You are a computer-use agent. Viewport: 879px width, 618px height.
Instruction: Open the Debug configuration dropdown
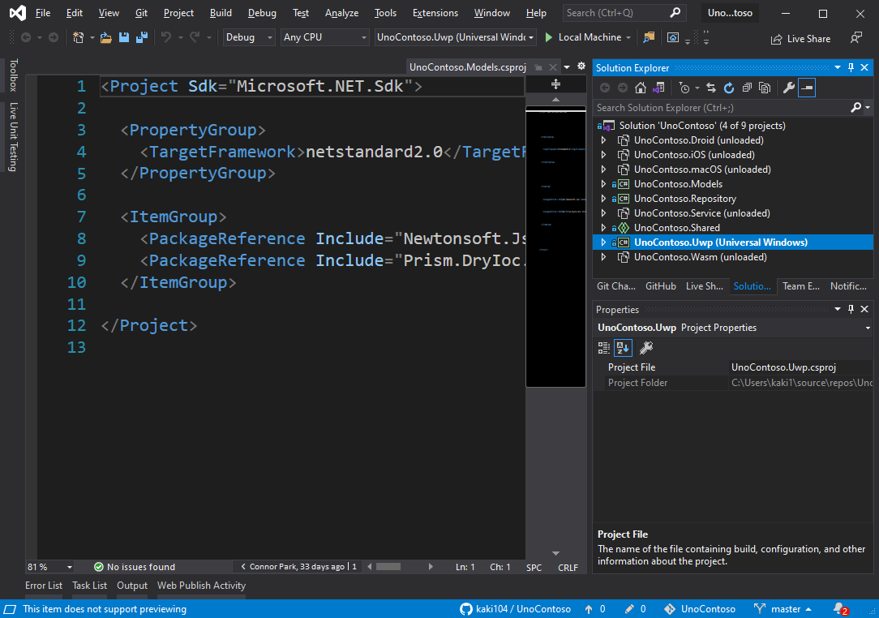pyautogui.click(x=249, y=37)
